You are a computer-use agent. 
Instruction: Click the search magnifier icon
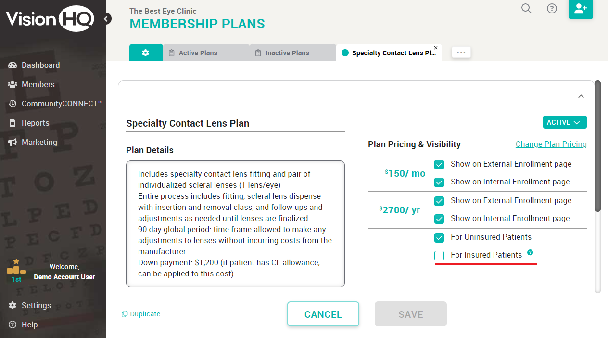click(527, 9)
